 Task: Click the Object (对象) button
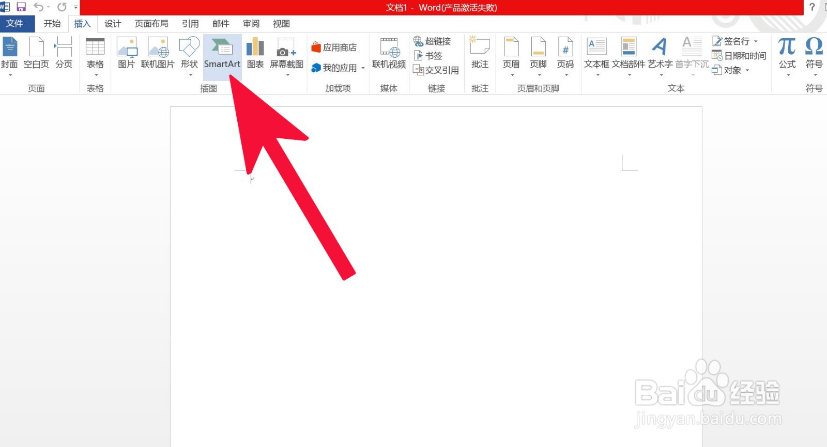pos(727,70)
